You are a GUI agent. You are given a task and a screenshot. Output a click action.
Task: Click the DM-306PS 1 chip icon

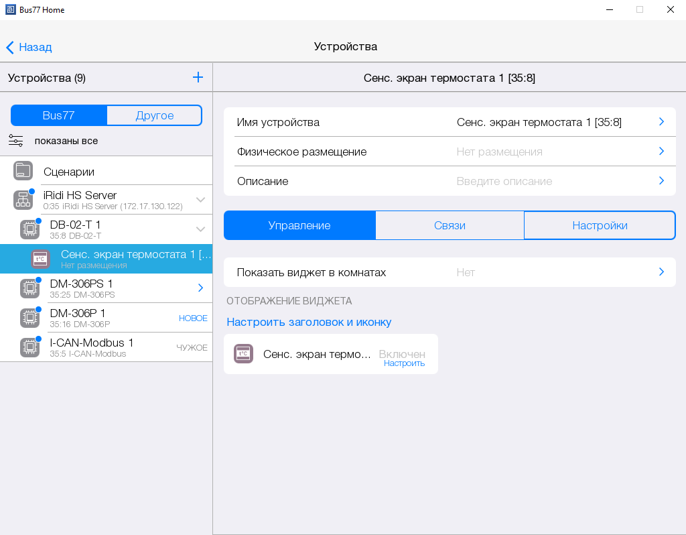click(x=29, y=288)
